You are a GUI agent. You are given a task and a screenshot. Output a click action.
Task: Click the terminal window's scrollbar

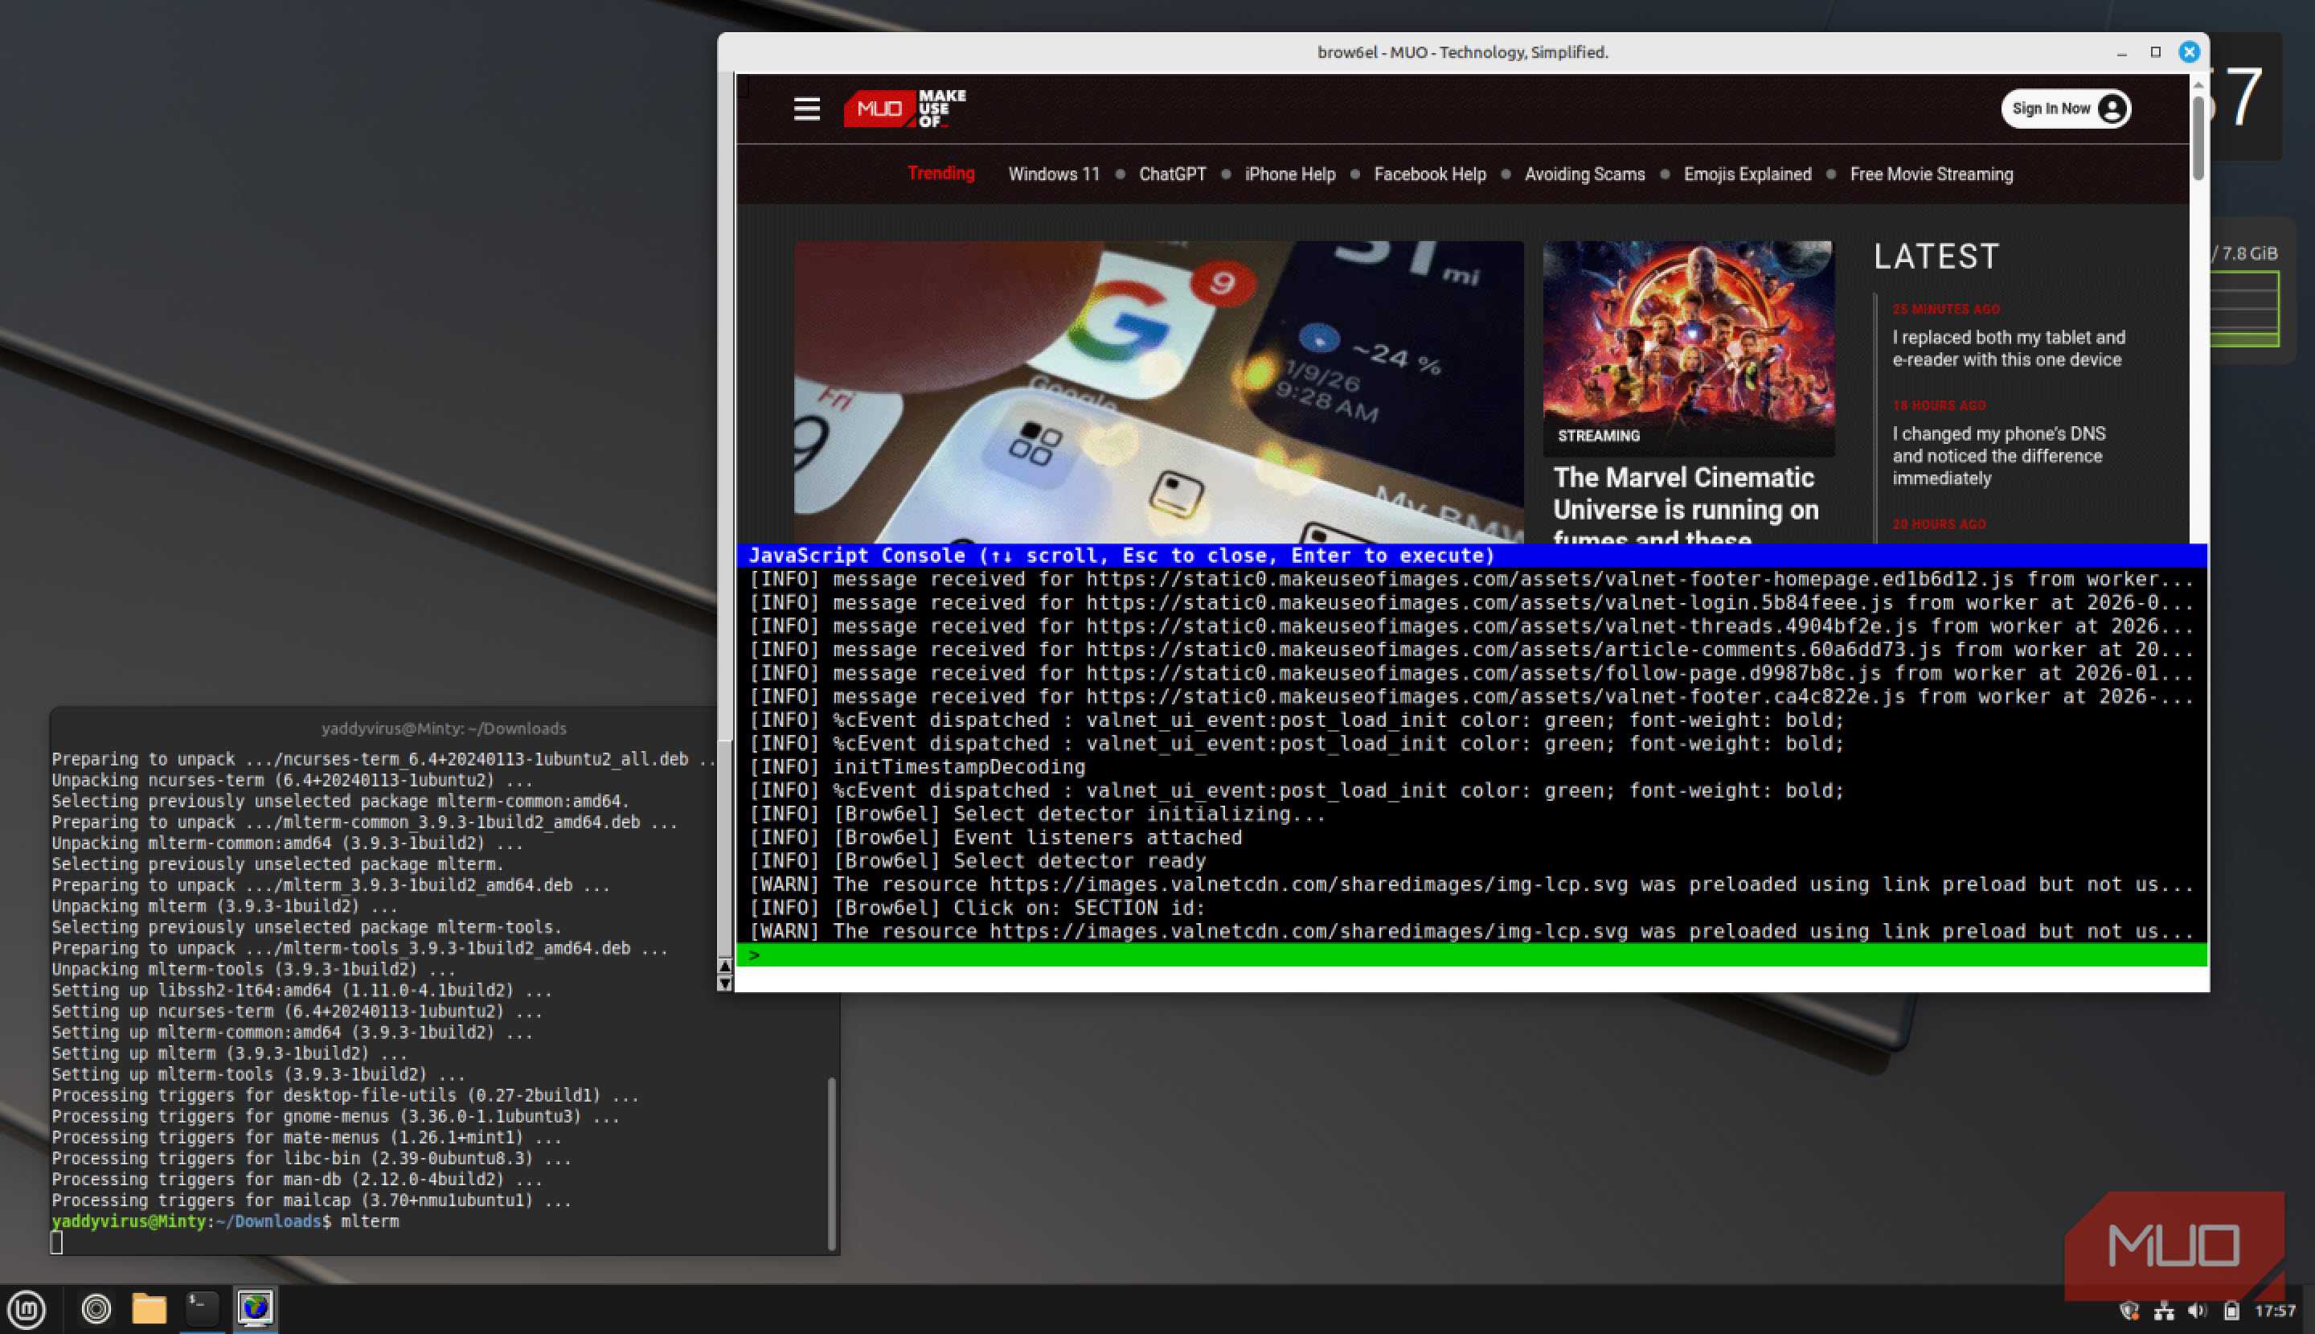coord(831,1163)
